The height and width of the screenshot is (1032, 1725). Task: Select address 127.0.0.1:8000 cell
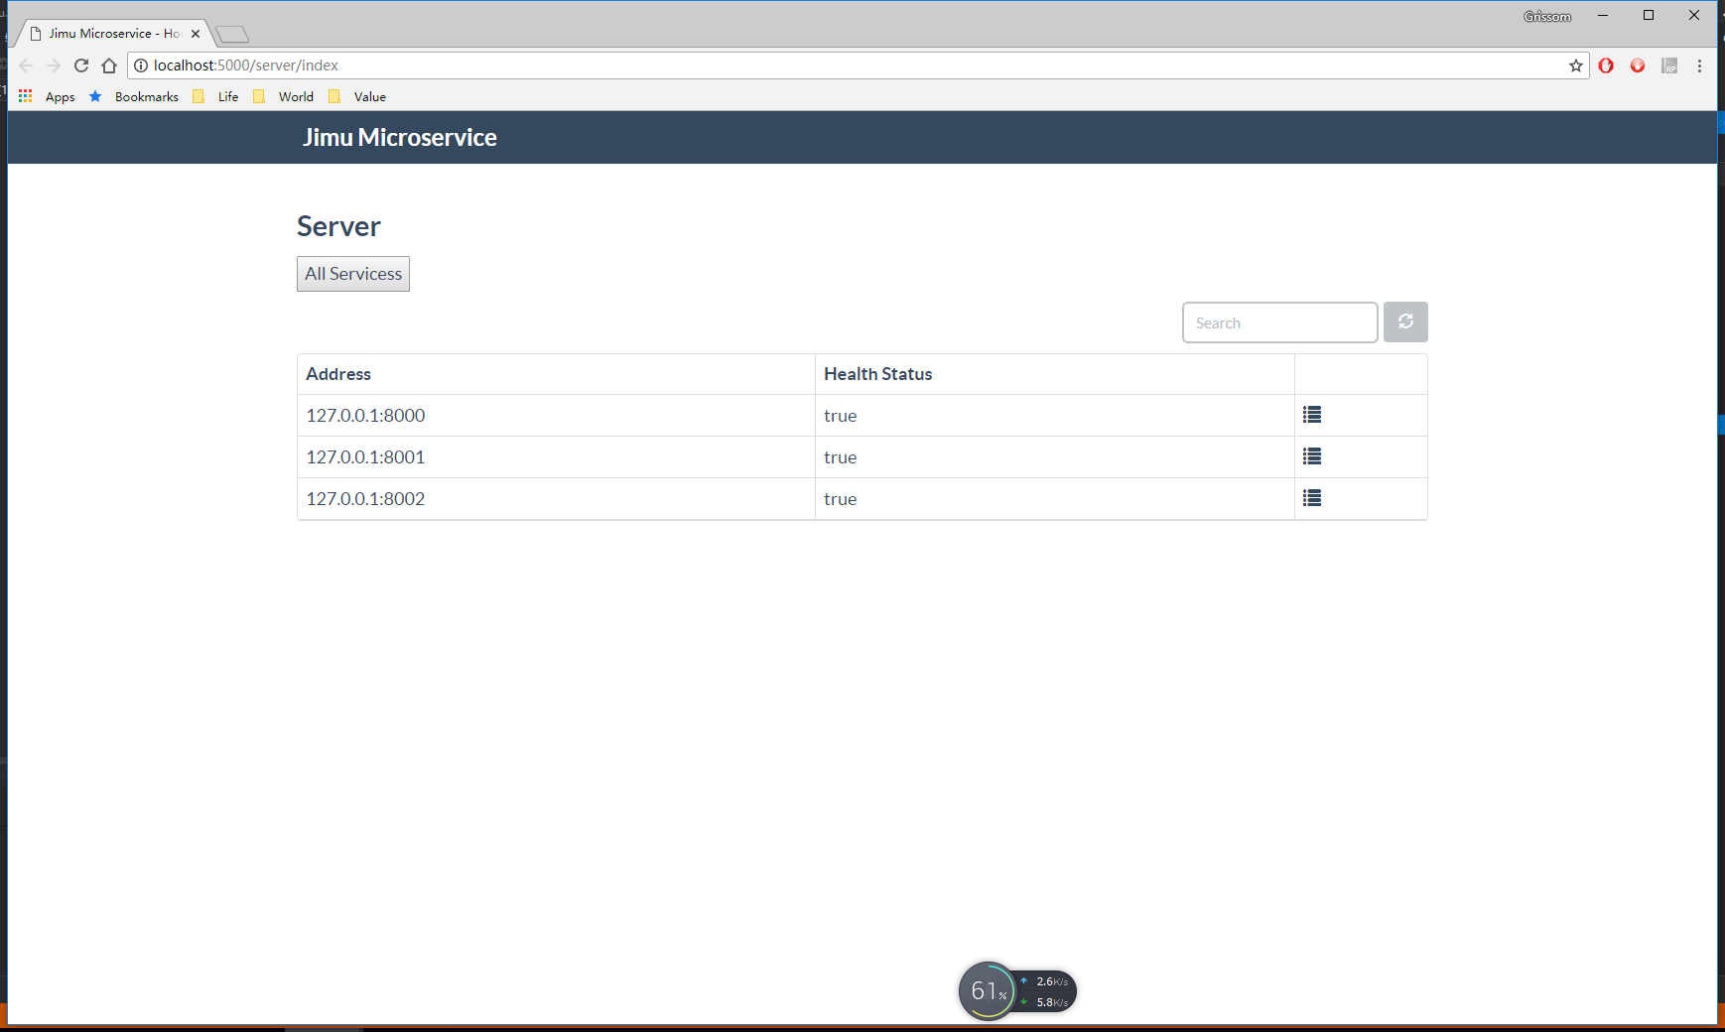(x=556, y=416)
